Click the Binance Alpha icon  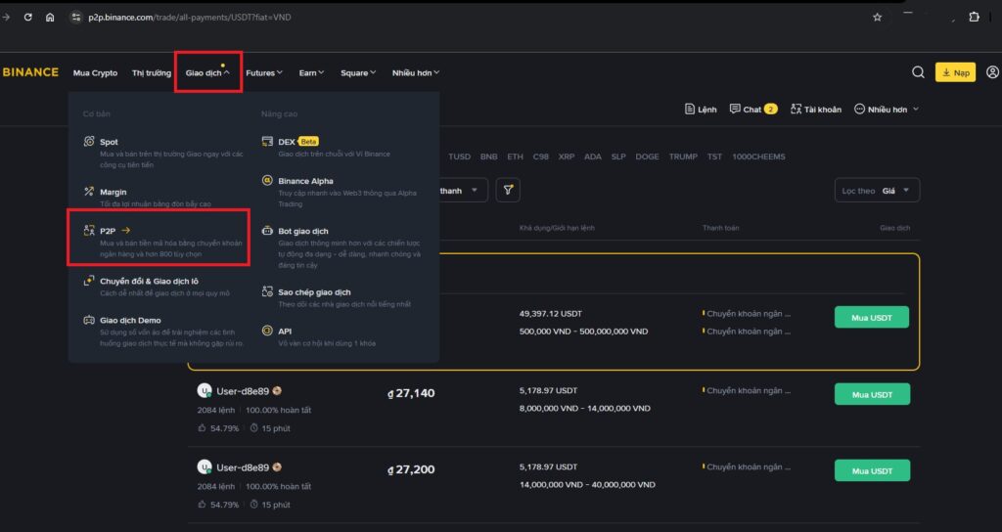click(x=267, y=180)
